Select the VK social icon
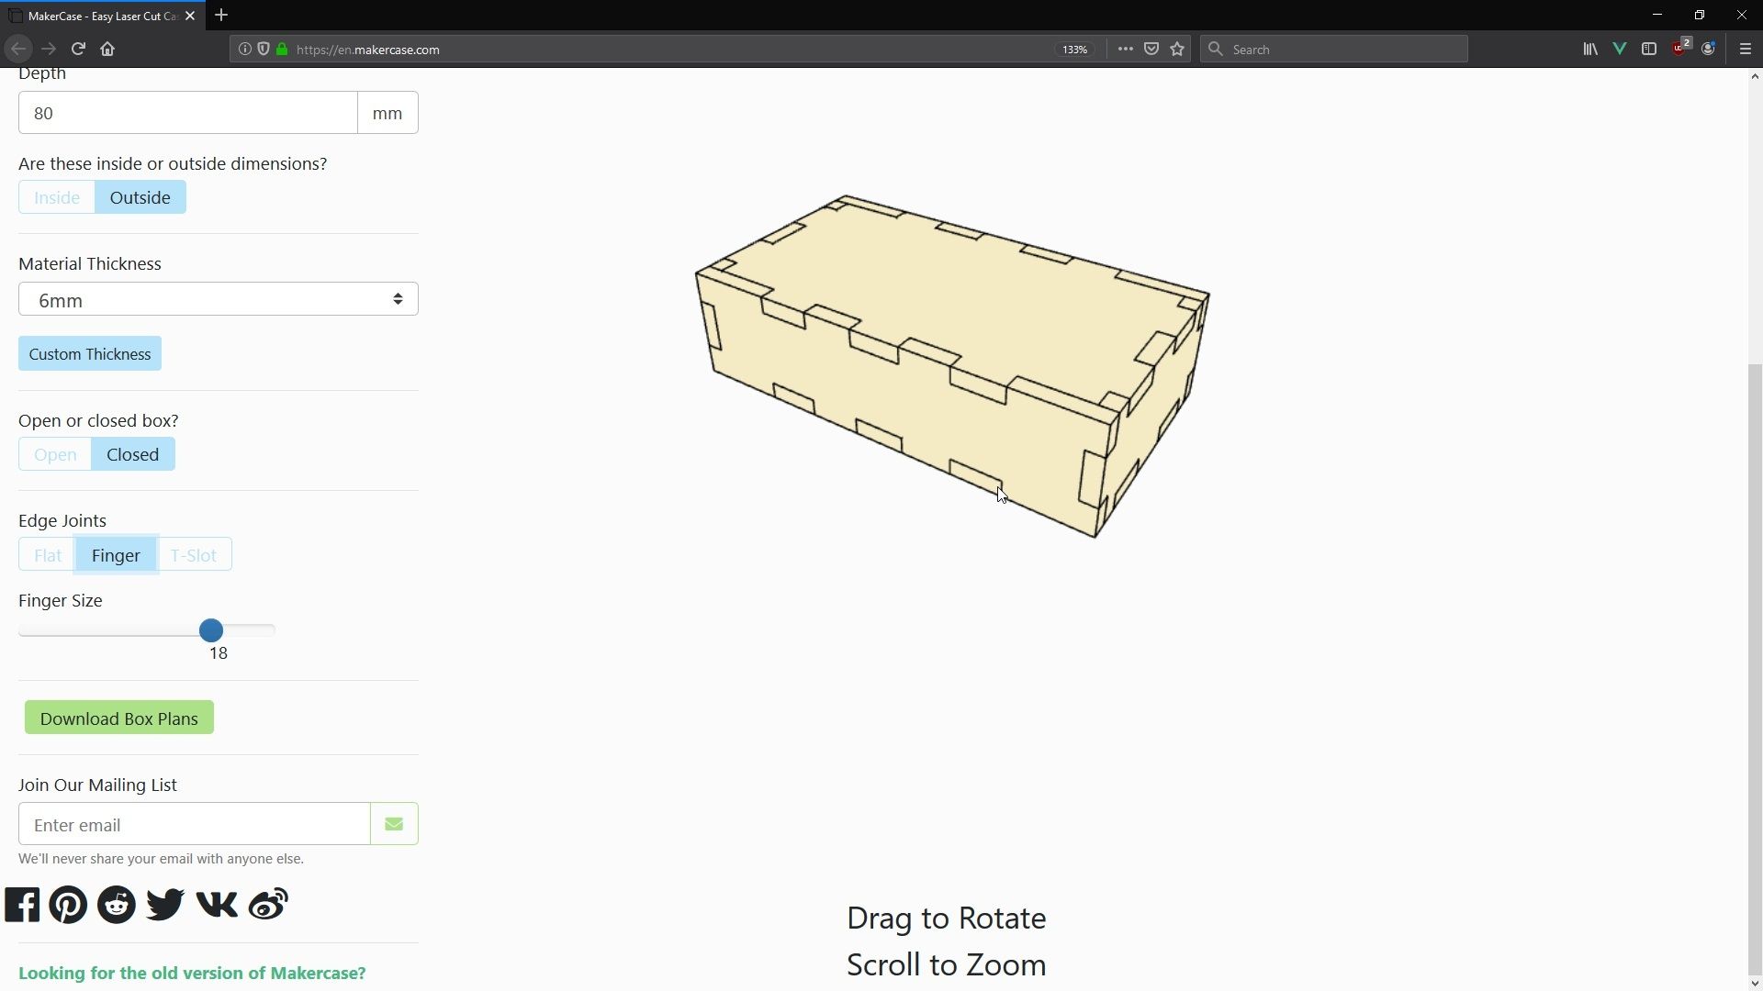Viewport: 1763px width, 991px height. 216,904
